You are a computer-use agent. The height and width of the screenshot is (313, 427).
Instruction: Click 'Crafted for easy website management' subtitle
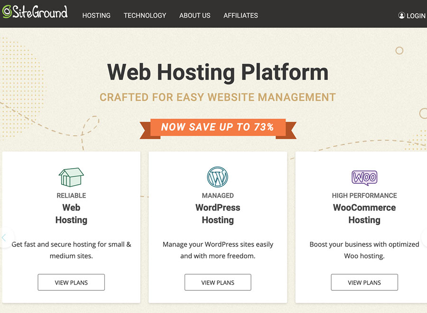click(218, 97)
